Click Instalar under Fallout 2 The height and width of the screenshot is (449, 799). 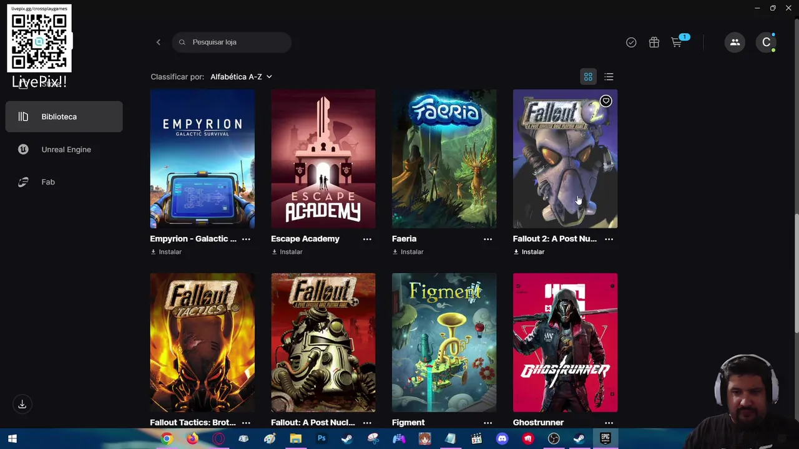pyautogui.click(x=529, y=252)
